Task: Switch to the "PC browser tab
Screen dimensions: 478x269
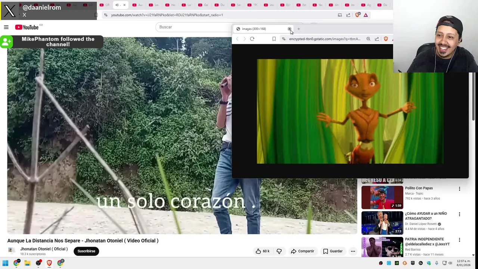Action: tap(253, 5)
